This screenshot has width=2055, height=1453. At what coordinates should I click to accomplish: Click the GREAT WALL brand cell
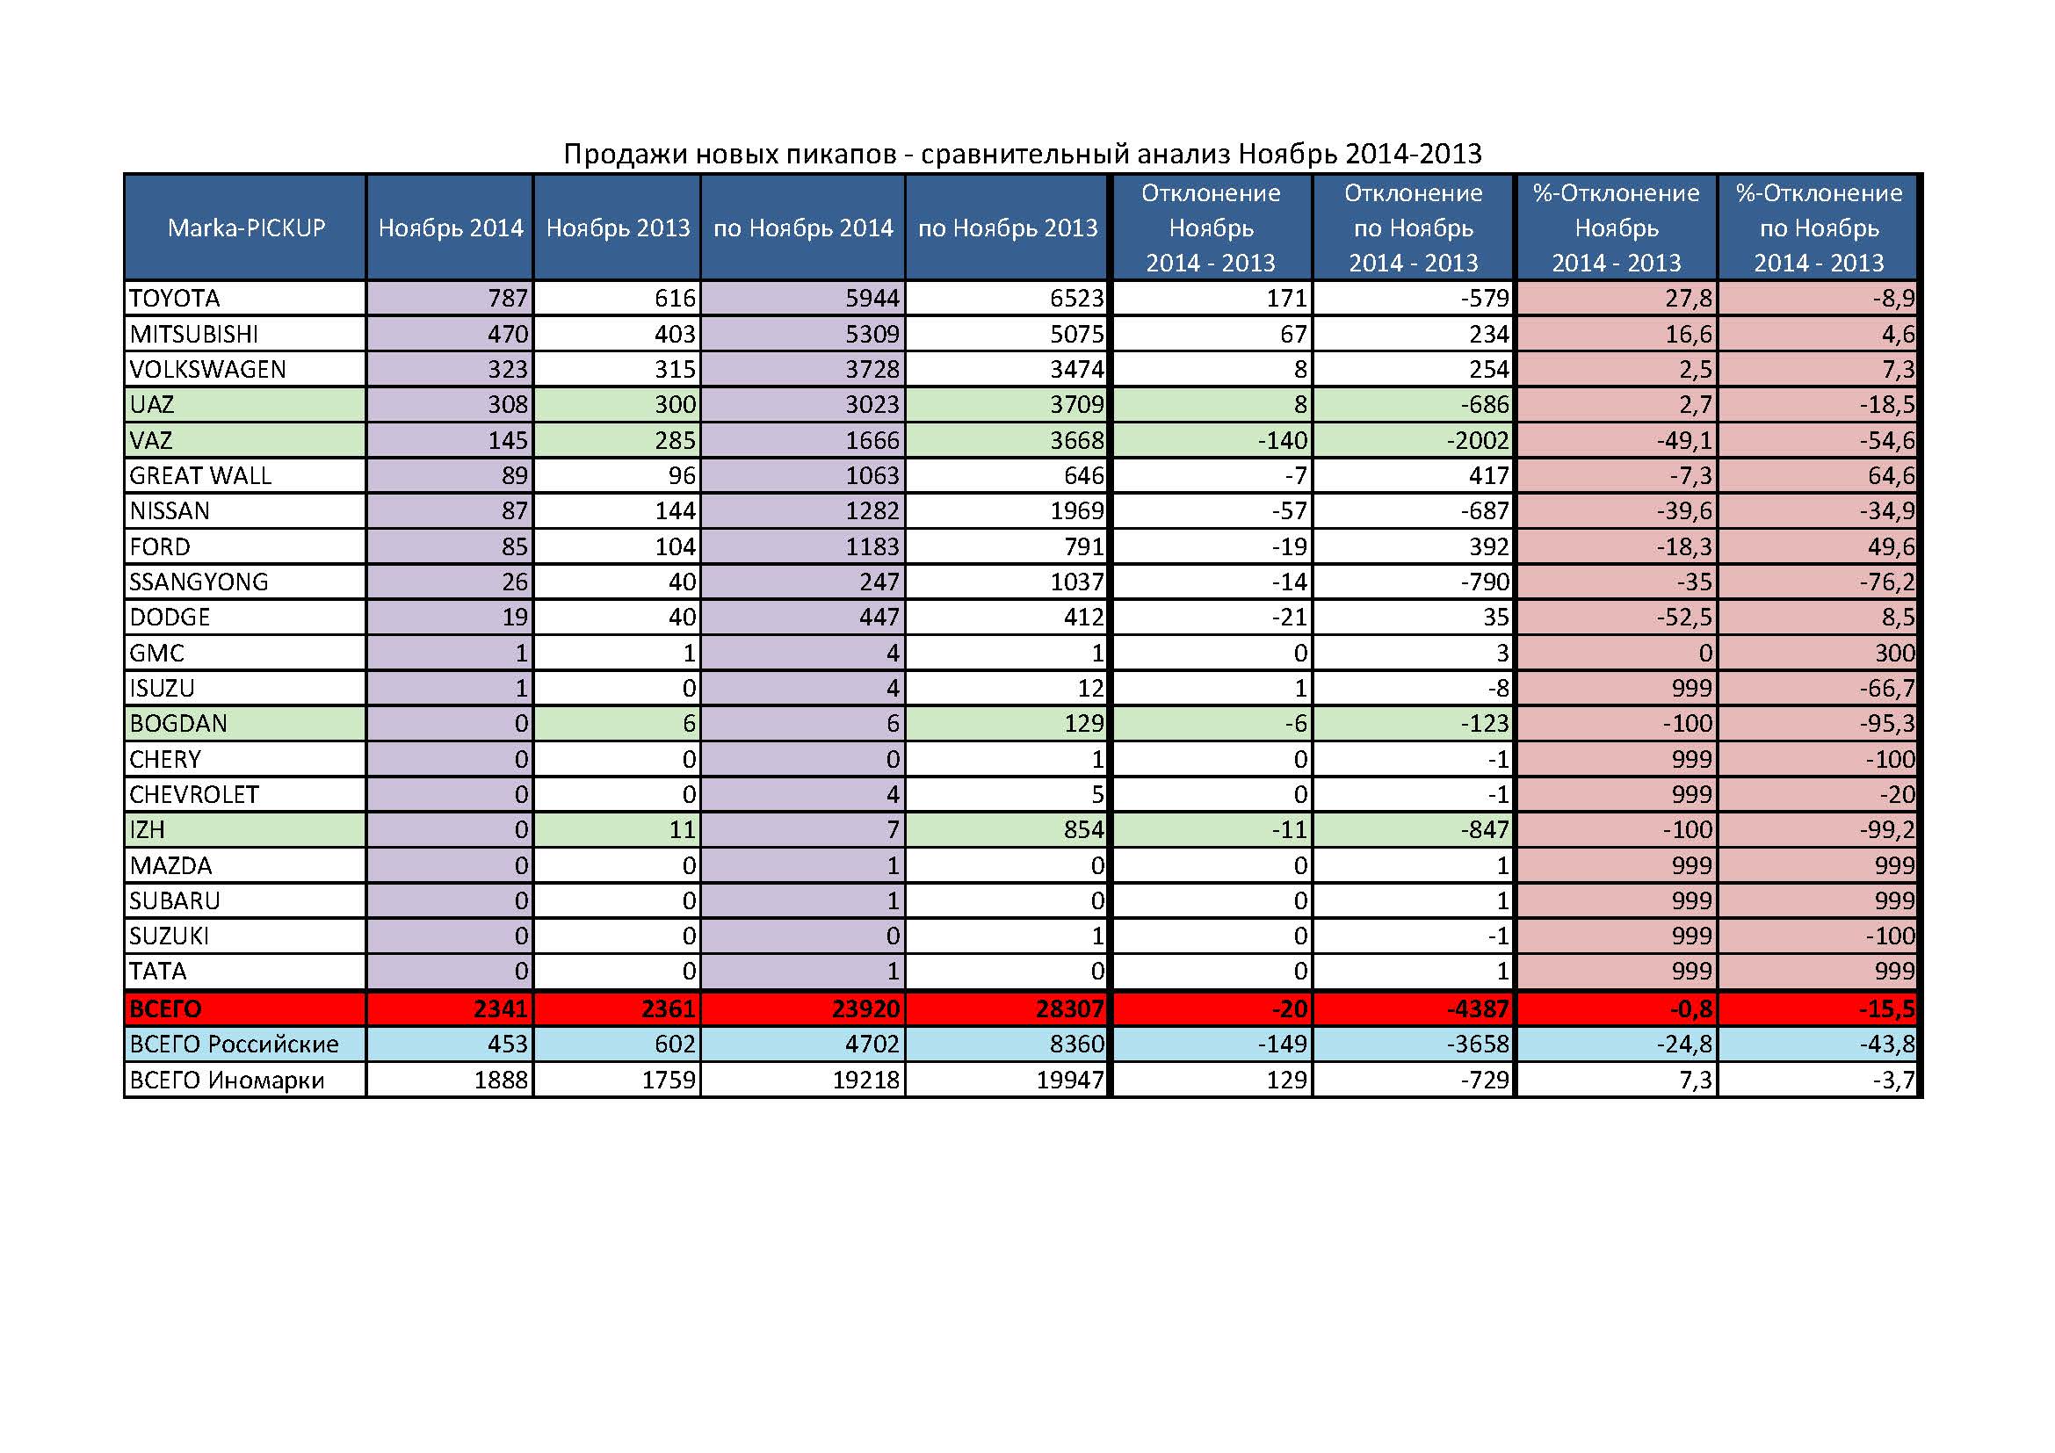[199, 475]
